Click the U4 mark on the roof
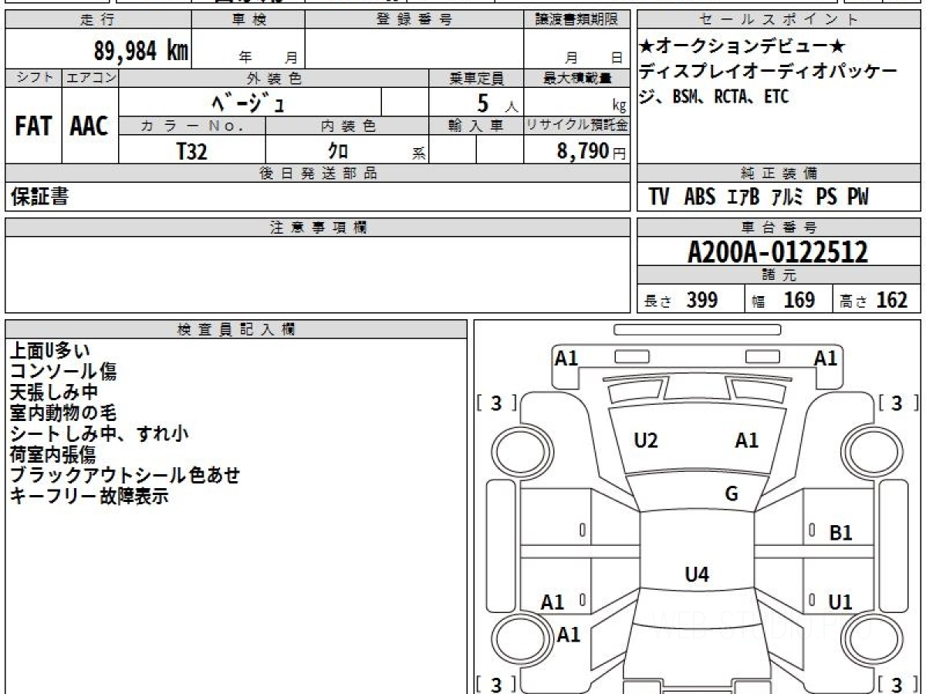This screenshot has width=926, height=694. click(x=697, y=574)
